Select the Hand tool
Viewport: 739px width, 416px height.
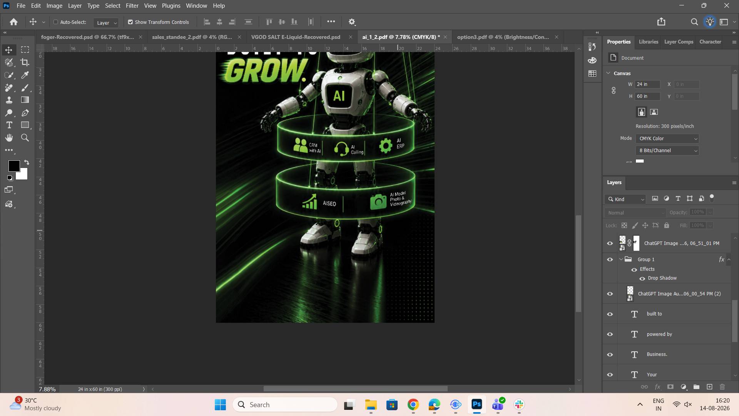(x=9, y=138)
